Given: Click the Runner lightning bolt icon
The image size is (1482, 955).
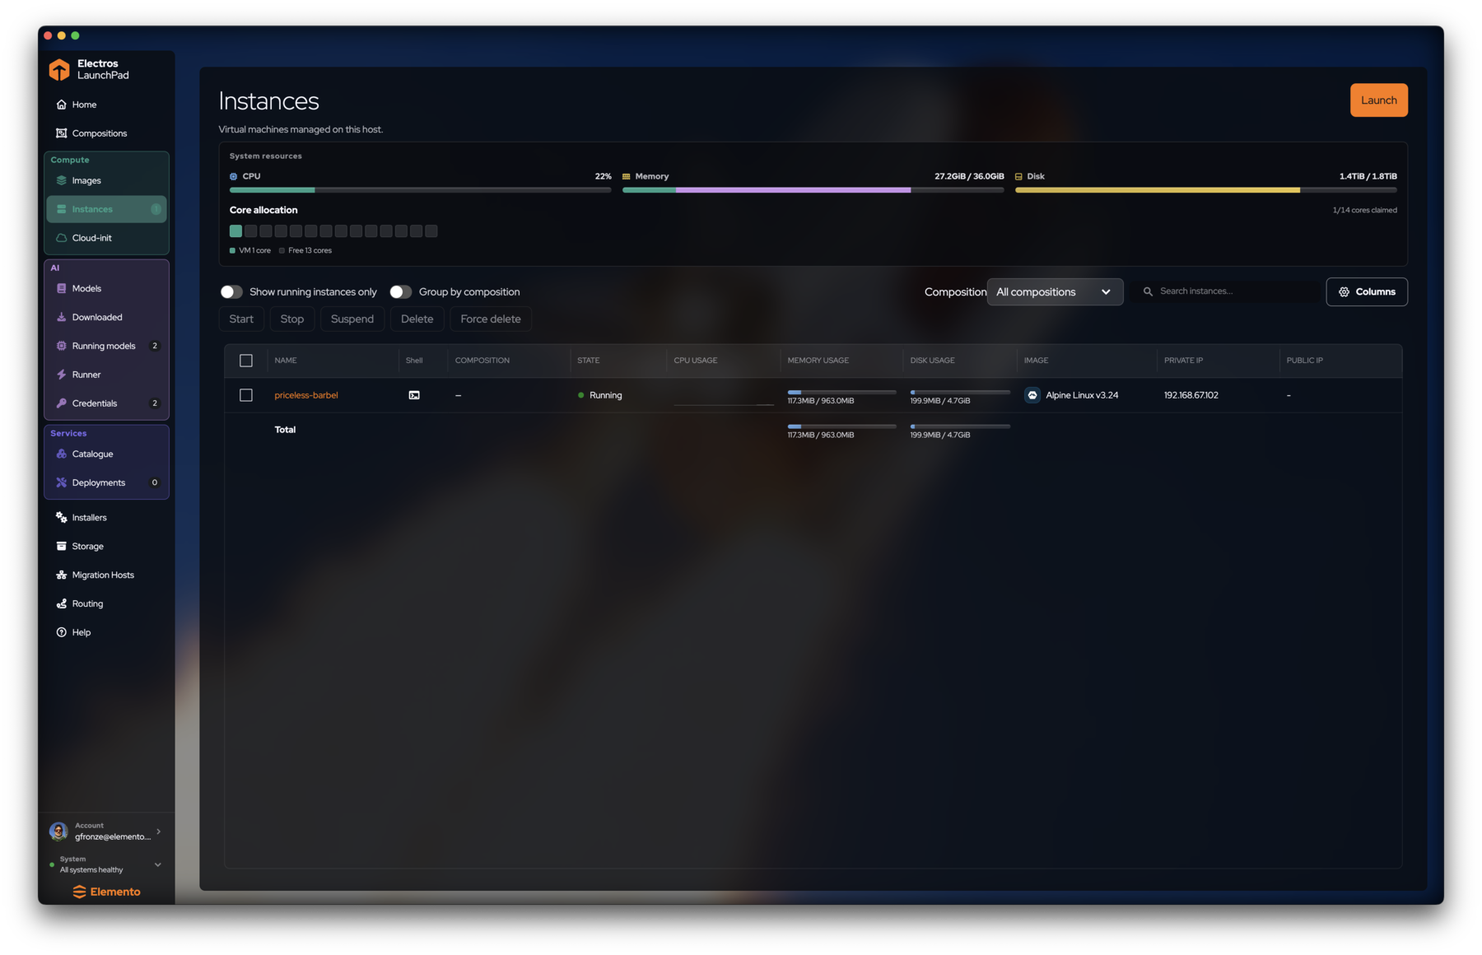Looking at the screenshot, I should pos(61,375).
